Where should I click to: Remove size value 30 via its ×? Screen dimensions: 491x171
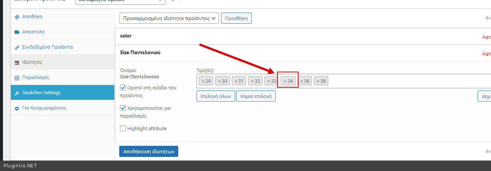tap(220, 81)
